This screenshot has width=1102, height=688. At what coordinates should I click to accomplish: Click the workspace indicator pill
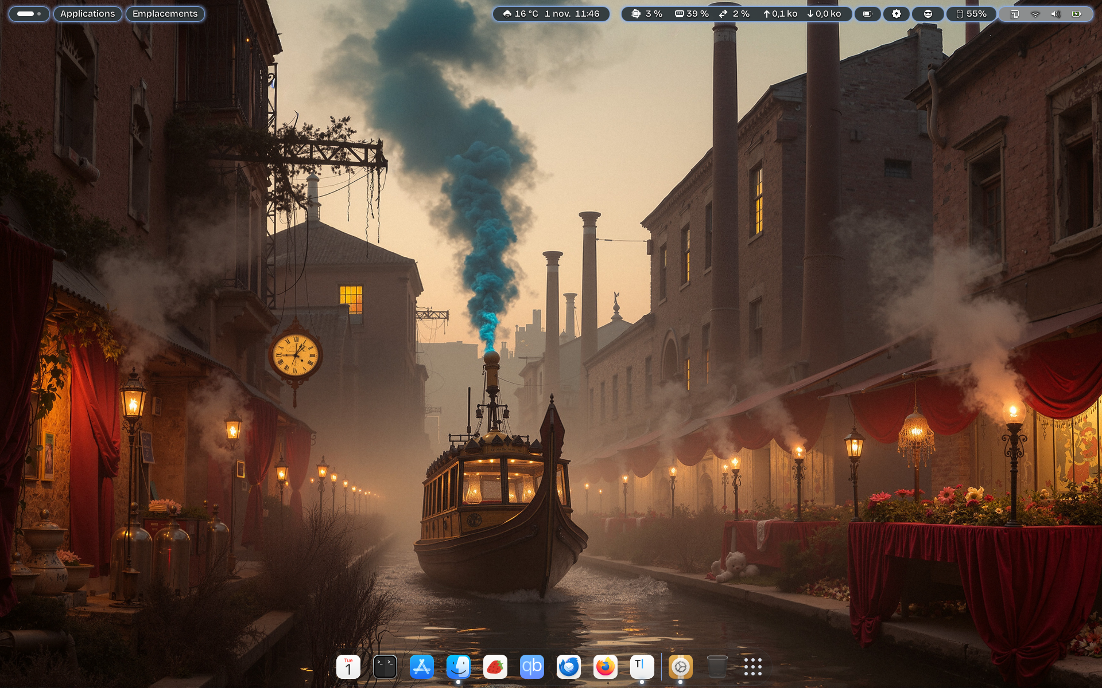[29, 14]
